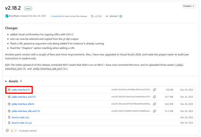Copy sha256 of ytdlp-interface_x86_win7.7z

(155, 111)
